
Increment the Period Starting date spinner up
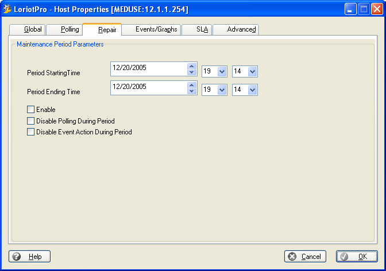[x=192, y=65]
